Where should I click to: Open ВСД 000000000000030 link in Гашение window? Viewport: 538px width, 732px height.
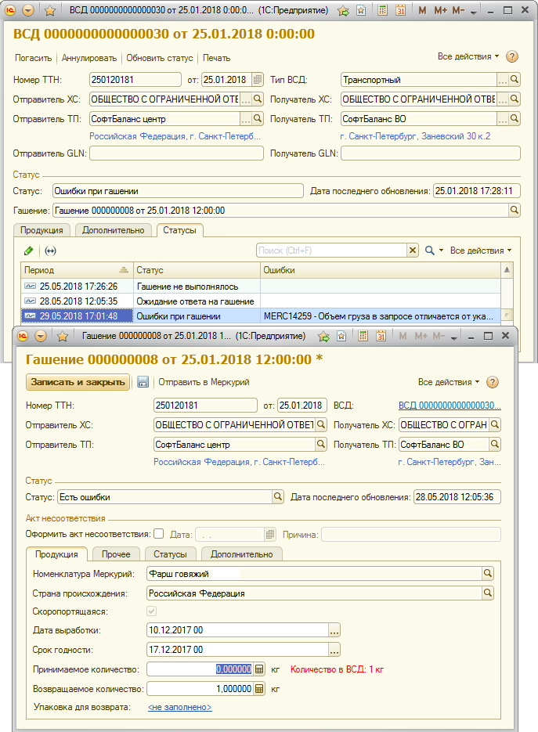coord(450,406)
